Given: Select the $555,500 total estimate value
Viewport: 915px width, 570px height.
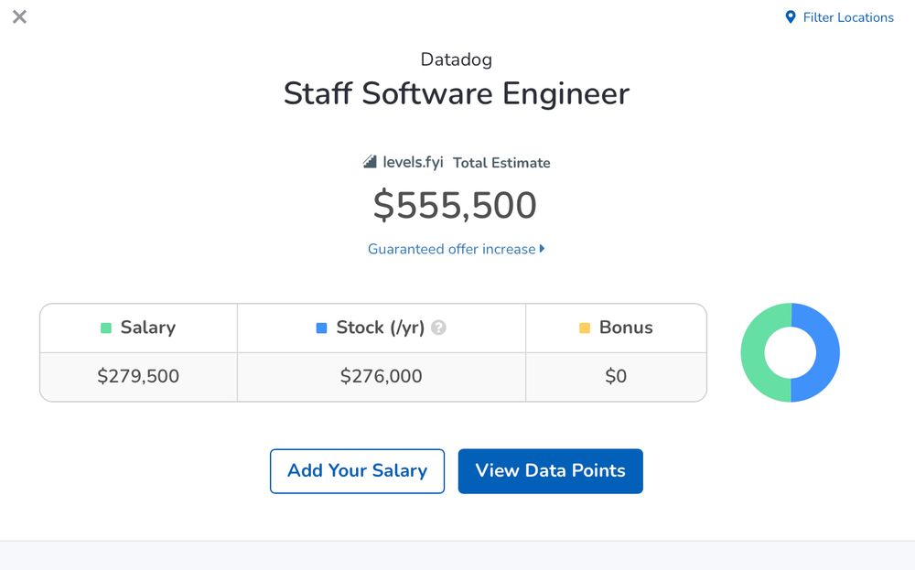Looking at the screenshot, I should click(455, 205).
